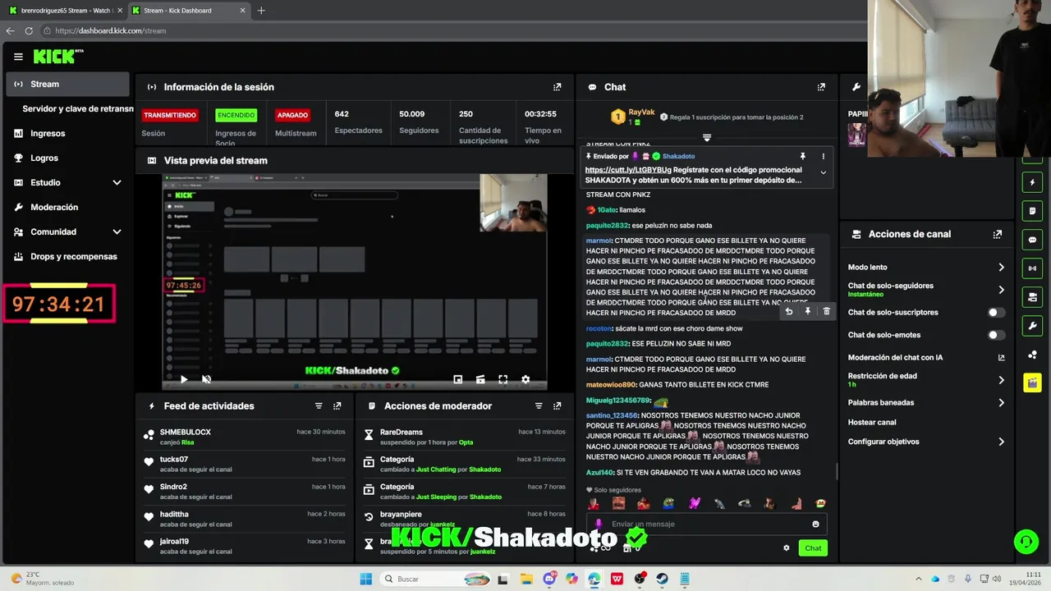The height and width of the screenshot is (591, 1051).
Task: Play the stream preview video
Action: (x=184, y=379)
